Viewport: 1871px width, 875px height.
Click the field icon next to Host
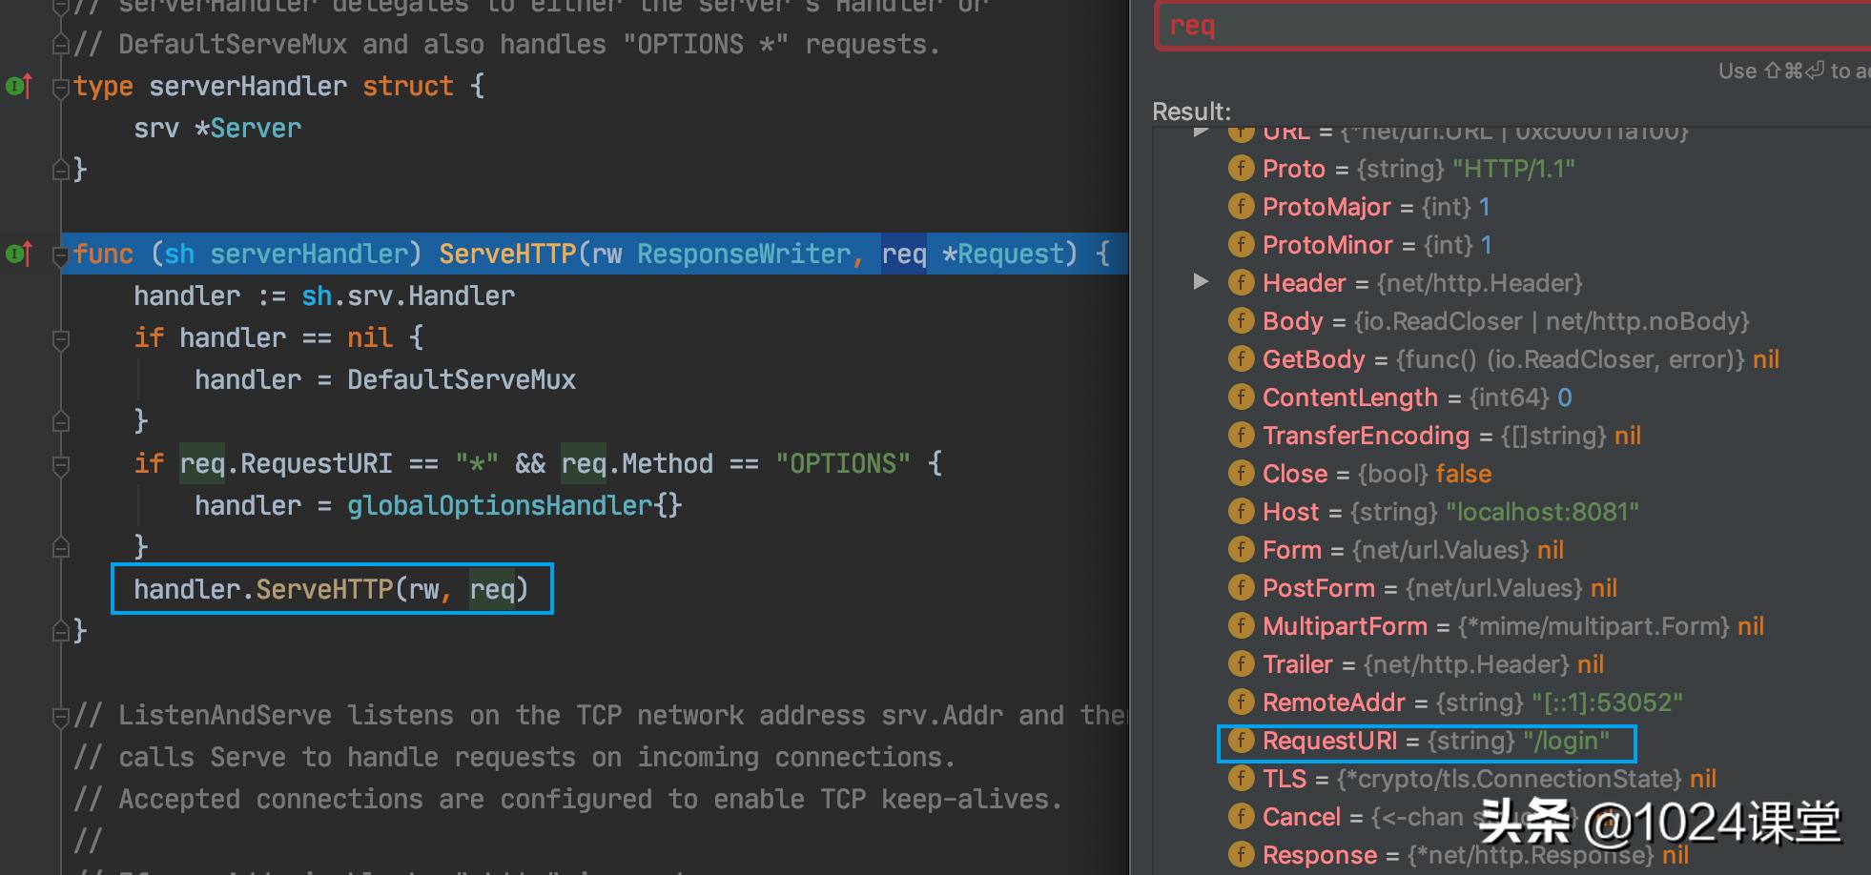(1241, 512)
